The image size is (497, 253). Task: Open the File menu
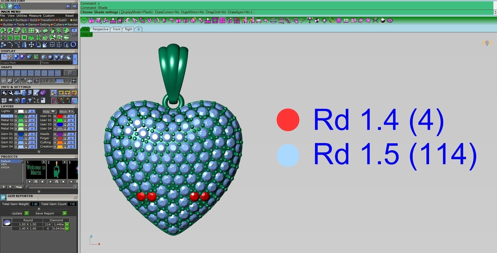click(x=3, y=16)
